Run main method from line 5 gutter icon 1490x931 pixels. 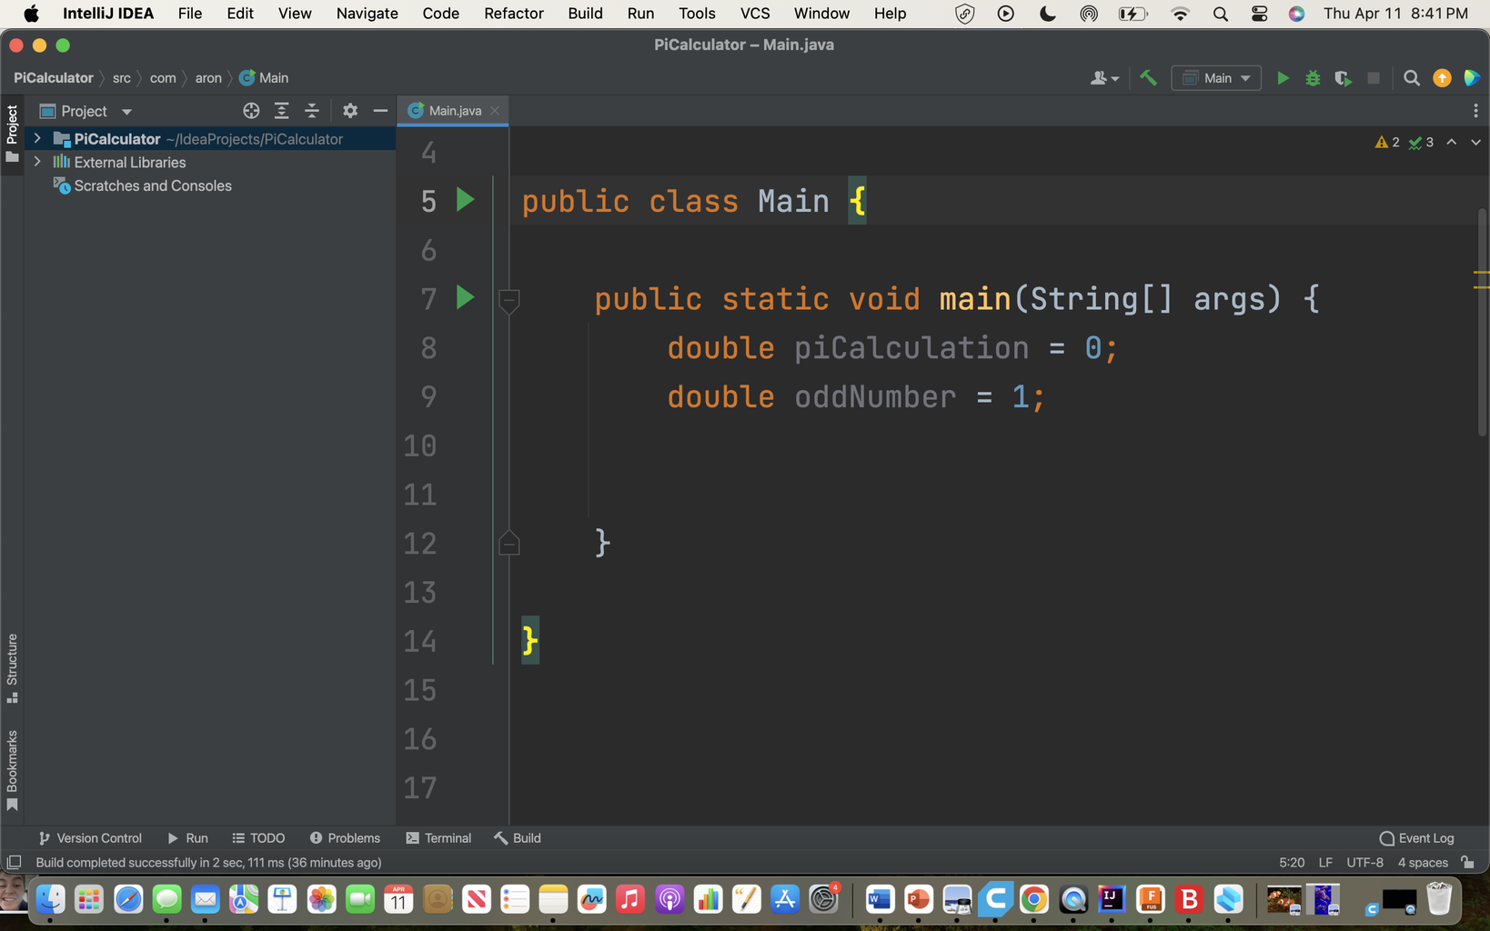click(x=465, y=199)
